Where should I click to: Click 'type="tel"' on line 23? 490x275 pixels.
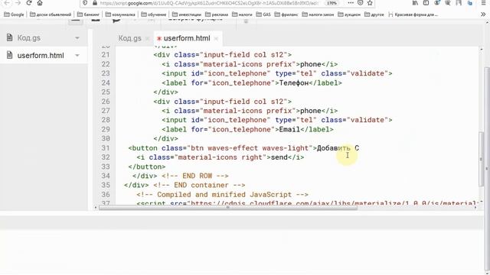(296, 73)
